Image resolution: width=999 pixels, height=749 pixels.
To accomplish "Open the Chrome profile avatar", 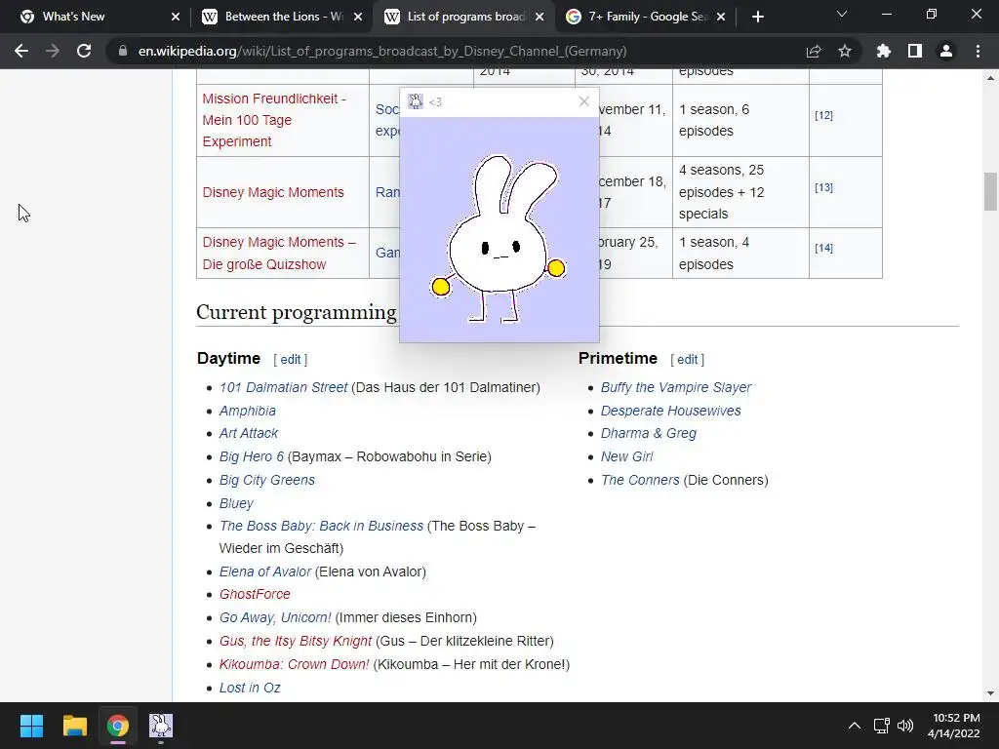I will pos(946,51).
